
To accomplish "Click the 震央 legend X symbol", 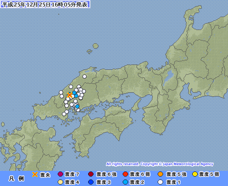I will click(35, 174).
